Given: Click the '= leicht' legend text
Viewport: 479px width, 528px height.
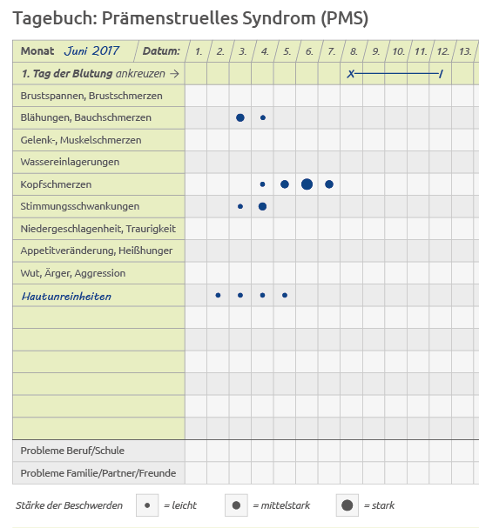Looking at the screenshot, I should click(180, 505).
